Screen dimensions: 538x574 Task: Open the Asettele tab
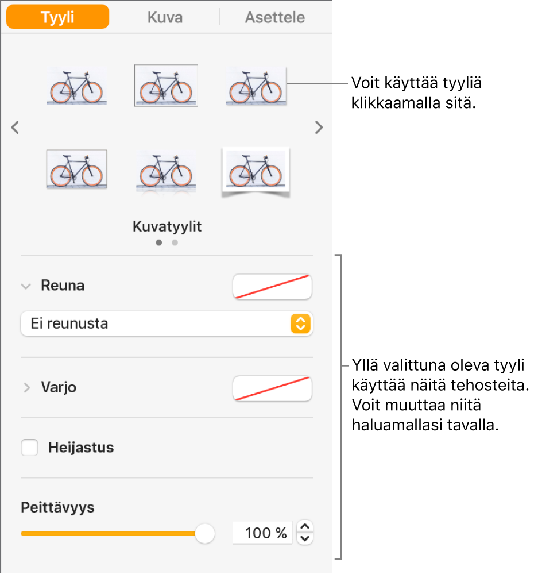tap(274, 17)
